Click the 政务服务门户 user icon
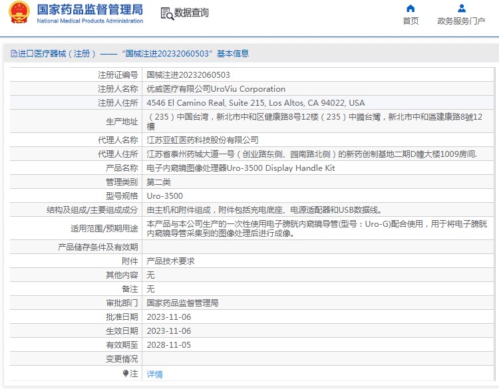This screenshot has width=499, height=389. coord(462,8)
